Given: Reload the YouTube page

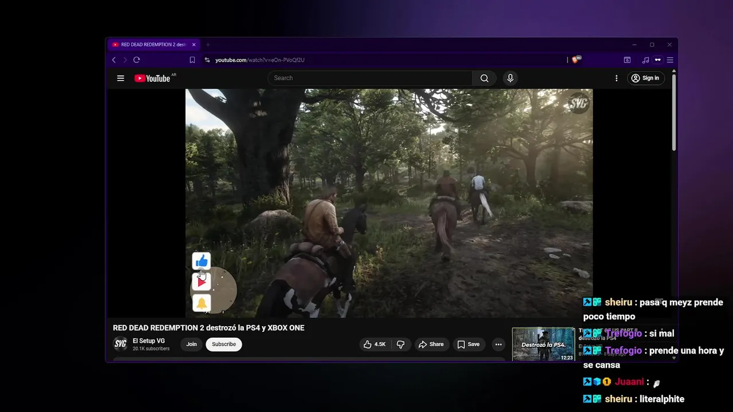Looking at the screenshot, I should pyautogui.click(x=136, y=60).
